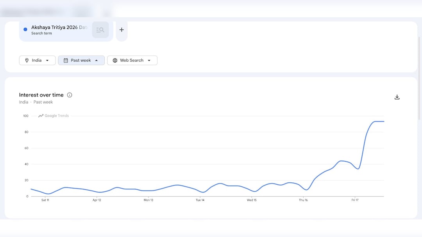The height and width of the screenshot is (237, 422).
Task: Click the calendar icon in the Past week filter
Action: pyautogui.click(x=66, y=61)
